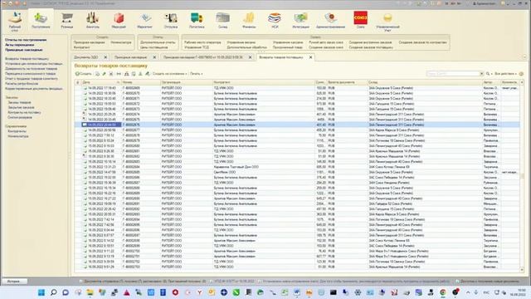The height and width of the screenshot is (299, 531).
Task: Click Управление ТСД in Сервис panel
Action: click(x=197, y=47)
